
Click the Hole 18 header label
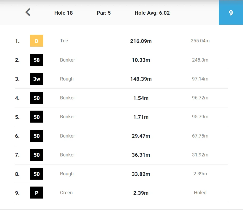click(x=63, y=13)
